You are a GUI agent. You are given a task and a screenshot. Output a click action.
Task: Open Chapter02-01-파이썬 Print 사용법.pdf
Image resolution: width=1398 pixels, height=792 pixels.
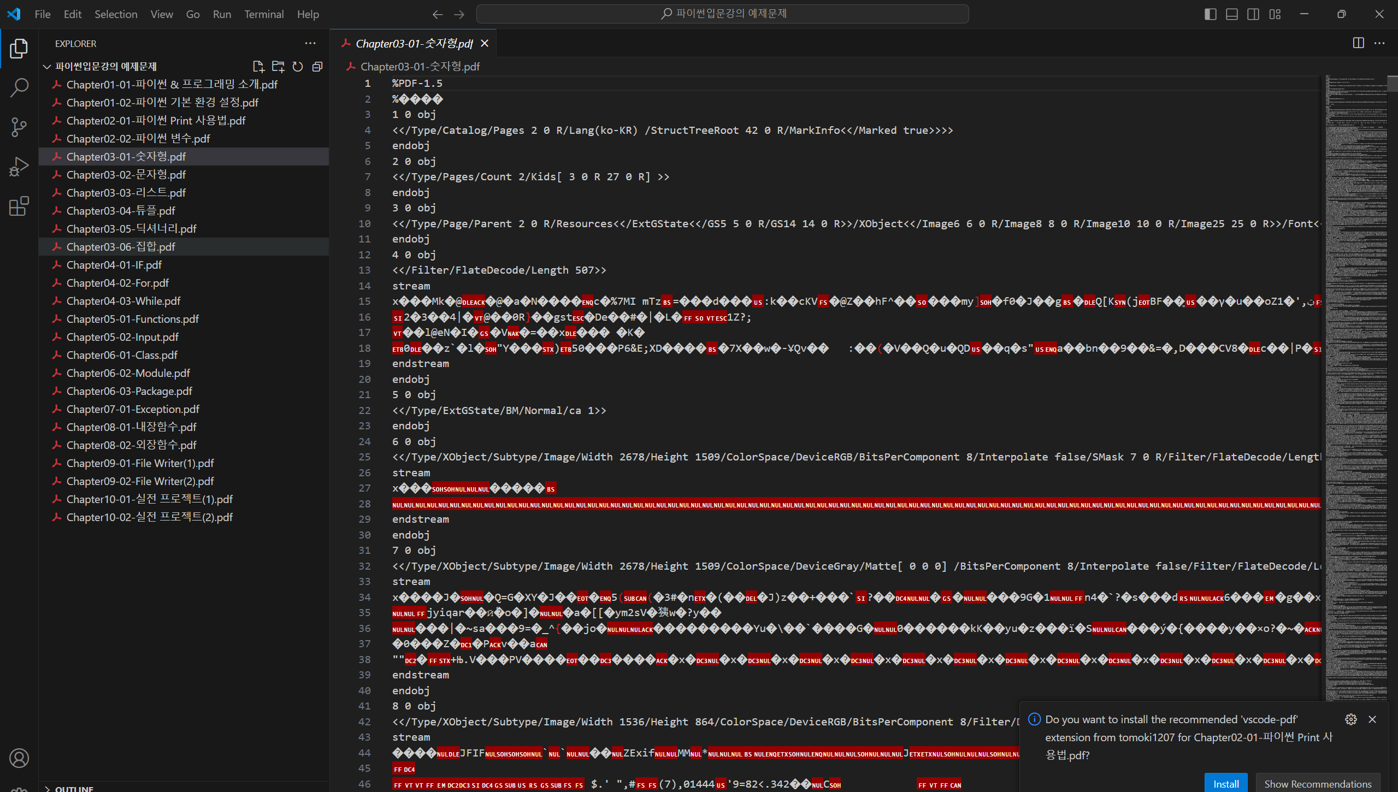(184, 121)
